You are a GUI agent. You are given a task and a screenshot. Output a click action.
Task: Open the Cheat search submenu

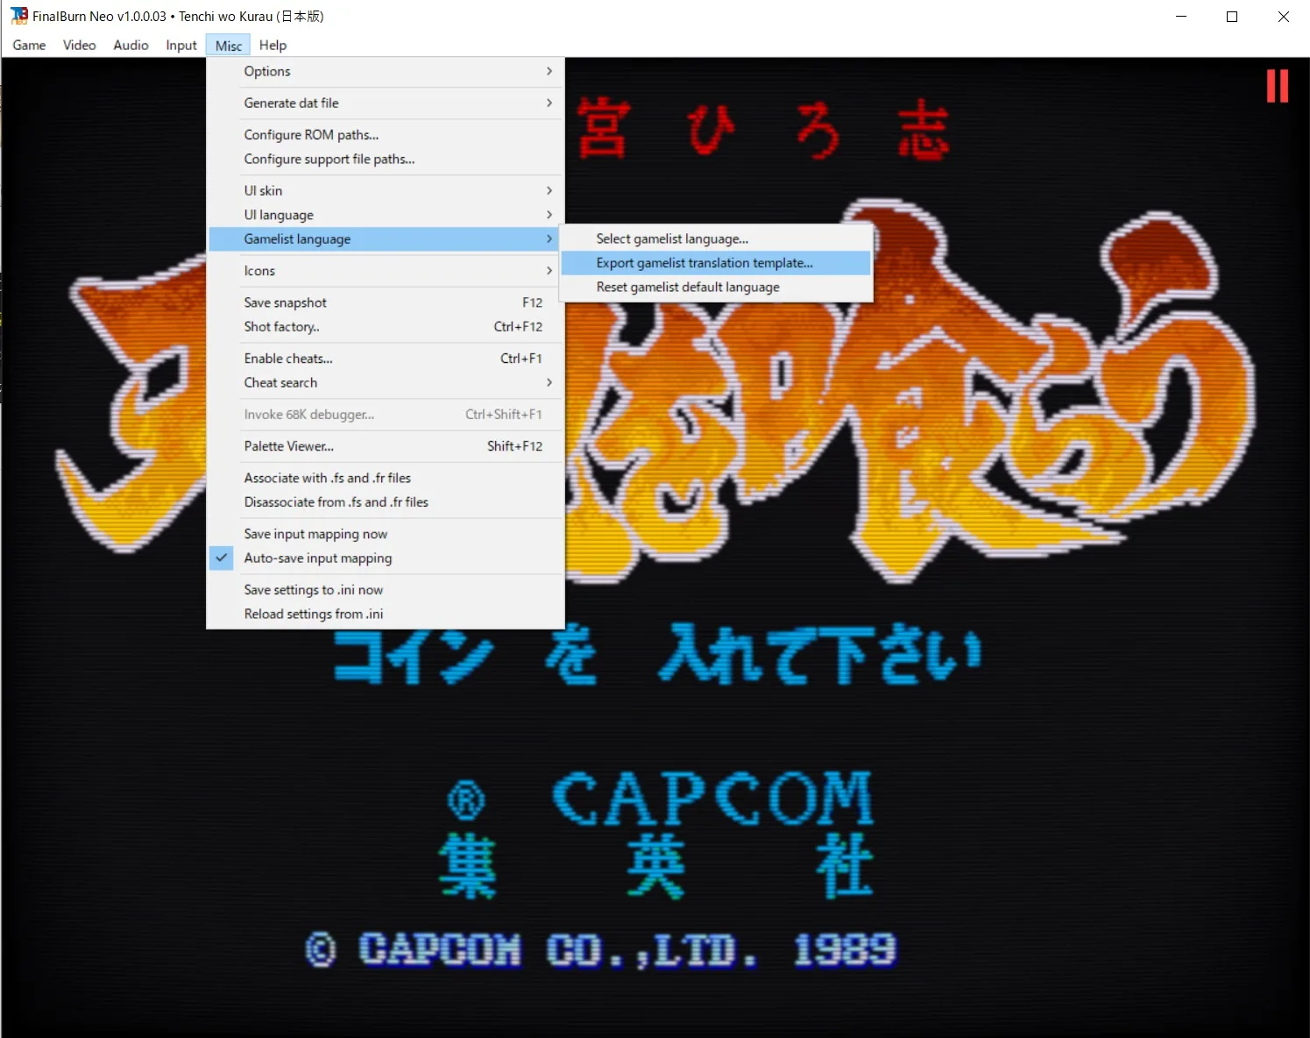[386, 382]
